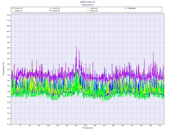Click the light blue Core #2 legend line

(x=51, y=8)
